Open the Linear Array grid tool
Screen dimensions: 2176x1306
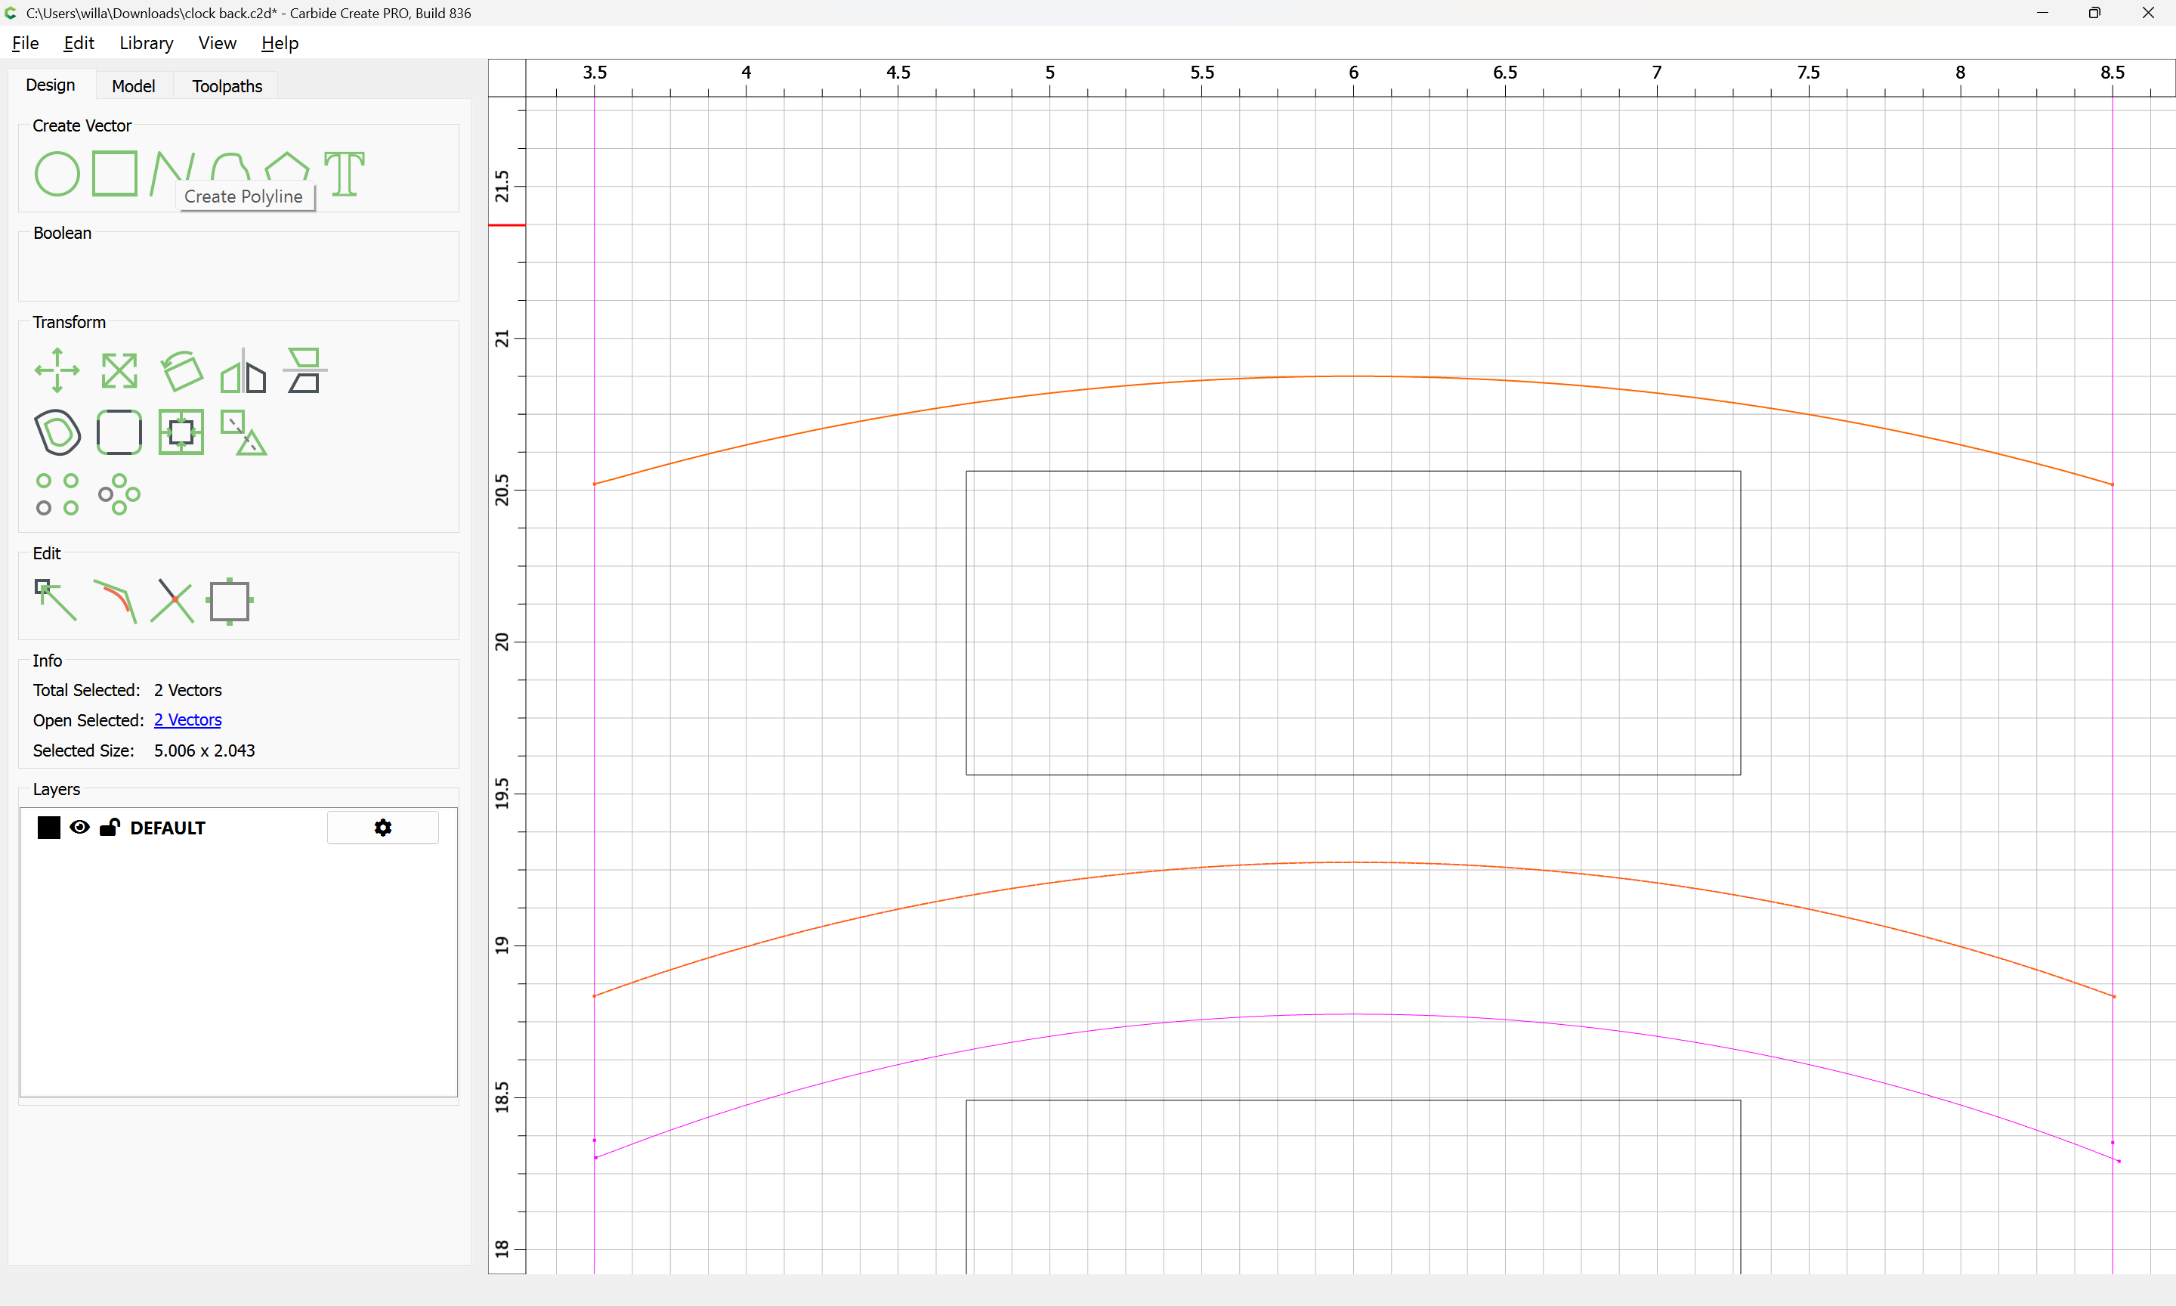click(57, 494)
